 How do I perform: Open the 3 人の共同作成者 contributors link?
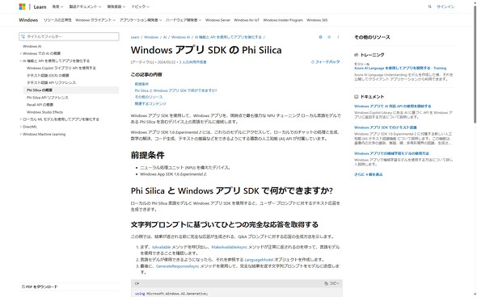(x=192, y=62)
